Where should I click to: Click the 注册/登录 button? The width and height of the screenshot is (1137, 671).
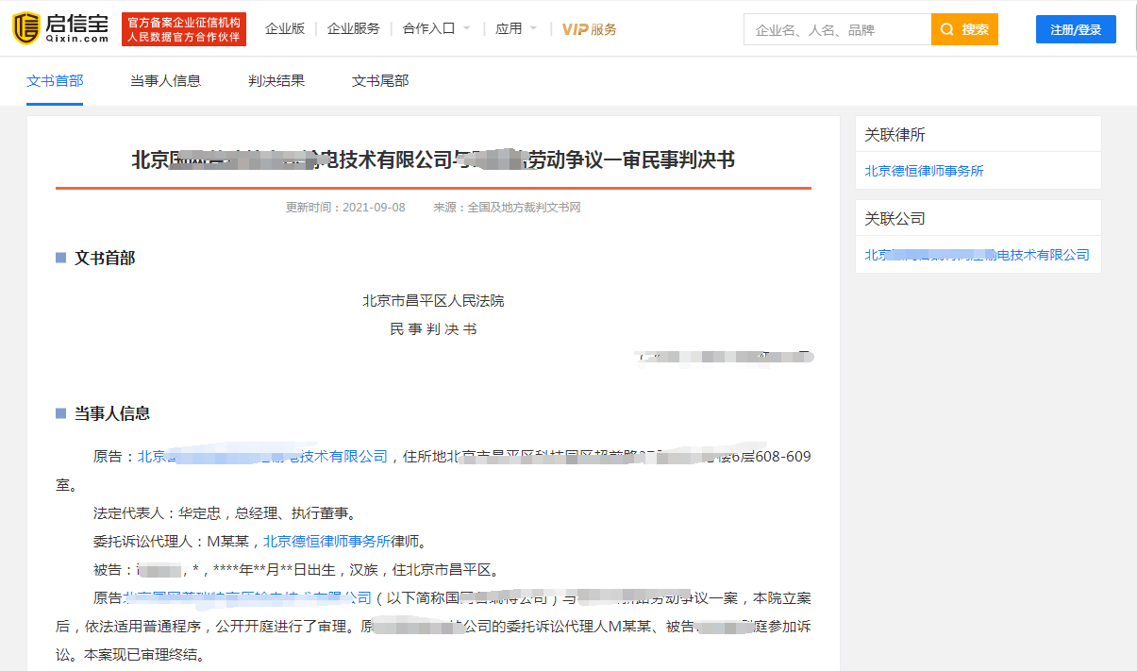coord(1076,29)
